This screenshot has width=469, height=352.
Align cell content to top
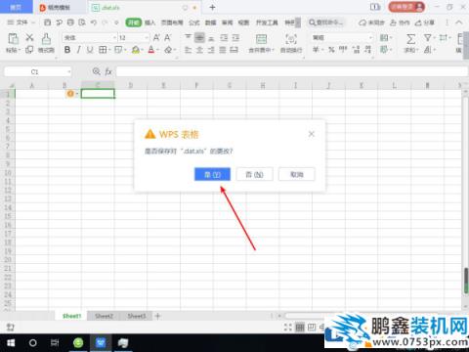[x=188, y=37]
